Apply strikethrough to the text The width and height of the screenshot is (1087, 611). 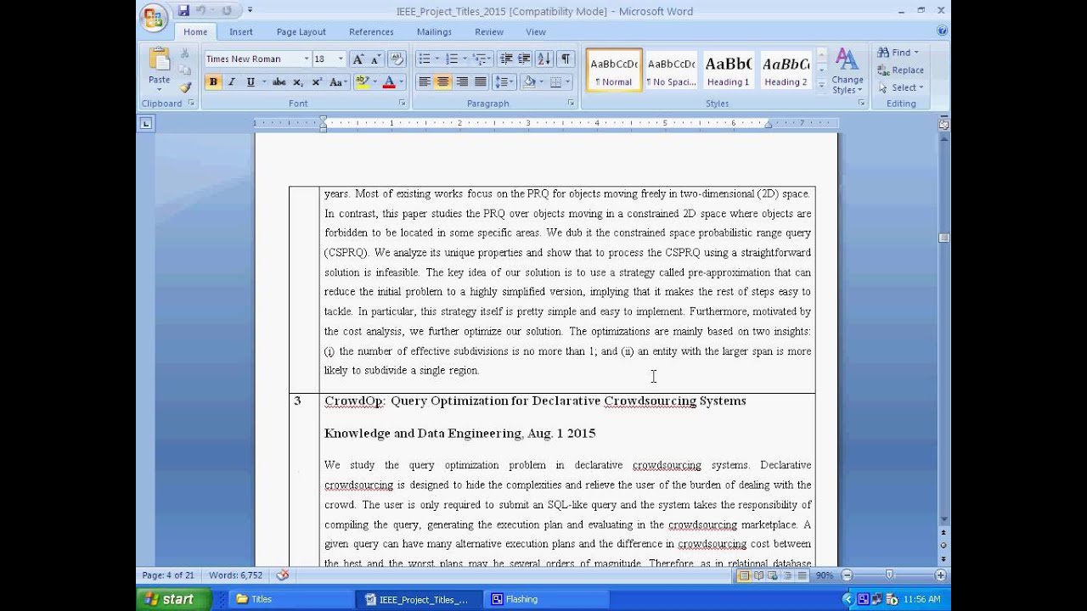pyautogui.click(x=279, y=82)
